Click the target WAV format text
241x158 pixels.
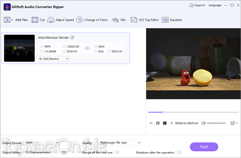(x=101, y=46)
